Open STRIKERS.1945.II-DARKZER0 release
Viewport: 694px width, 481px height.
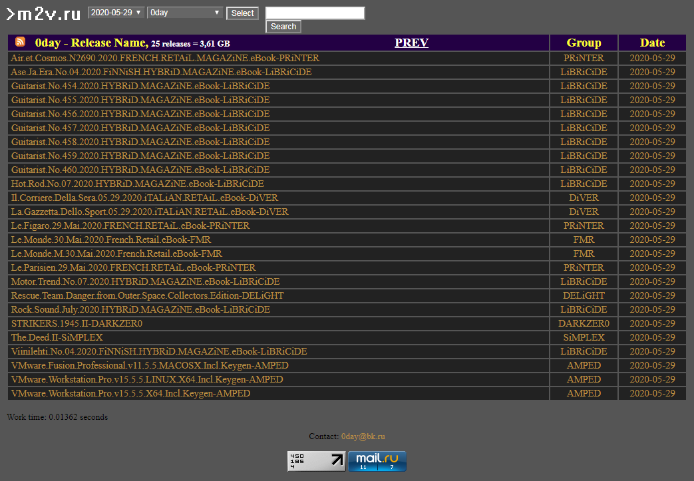tap(77, 323)
